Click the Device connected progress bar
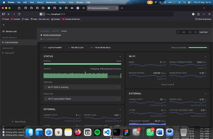 click(x=198, y=48)
